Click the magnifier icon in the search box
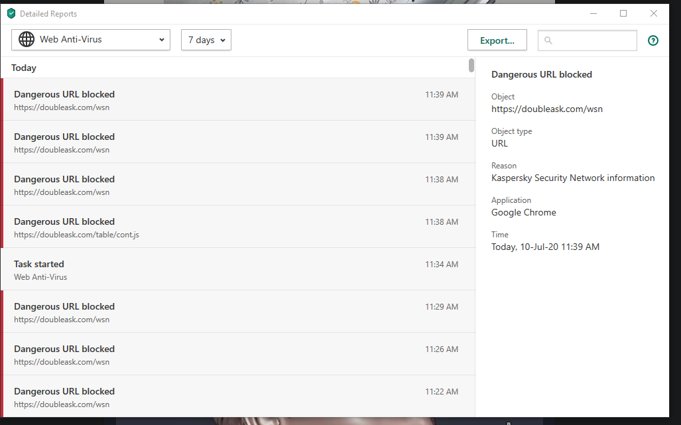Viewport: 681px width, 425px height. tap(548, 40)
